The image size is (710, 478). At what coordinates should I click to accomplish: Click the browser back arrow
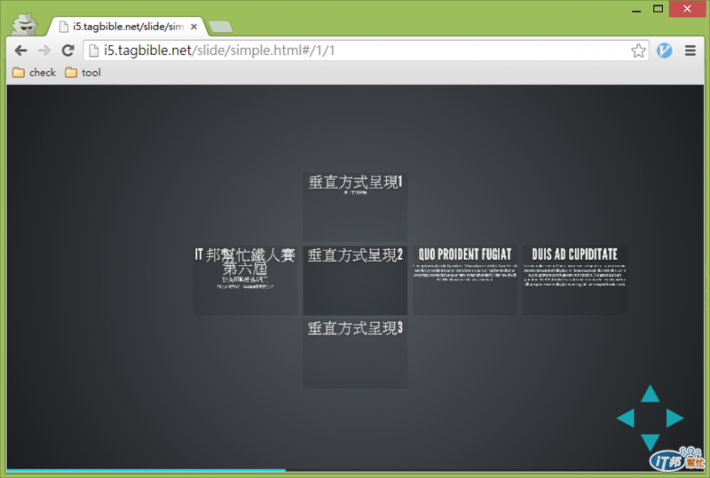pos(20,51)
